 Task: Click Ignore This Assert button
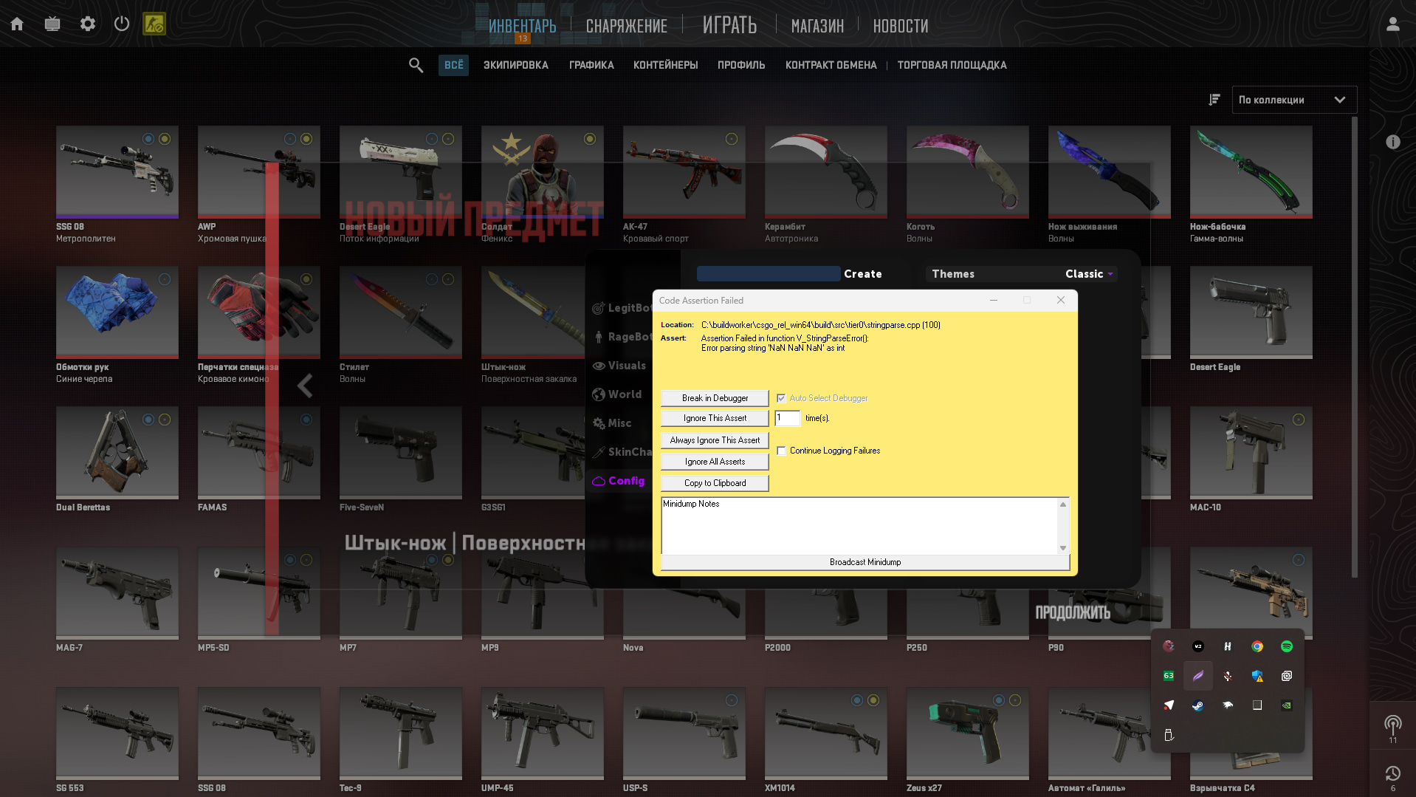(715, 418)
